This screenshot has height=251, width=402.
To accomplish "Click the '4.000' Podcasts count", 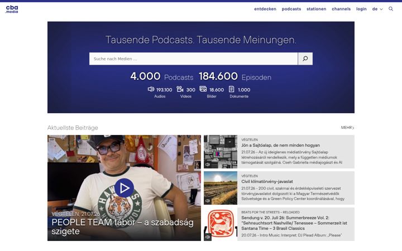I will [145, 76].
